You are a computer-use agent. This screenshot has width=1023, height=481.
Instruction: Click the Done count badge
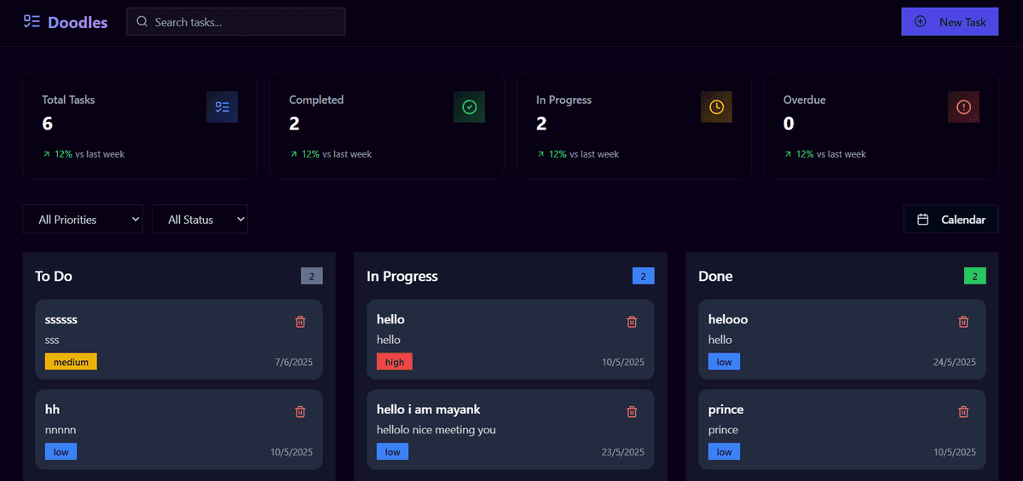(x=975, y=276)
